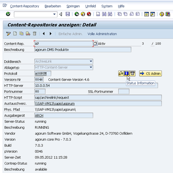Screen dimensions: 173x173
Task: Expand the Ablagetyp HTTP-Content-Server dropdown
Action: click(x=91, y=67)
